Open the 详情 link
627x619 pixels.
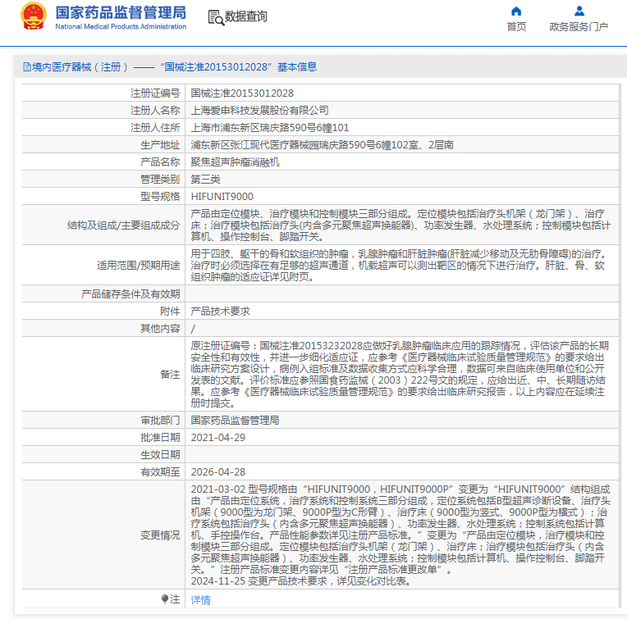pyautogui.click(x=201, y=599)
